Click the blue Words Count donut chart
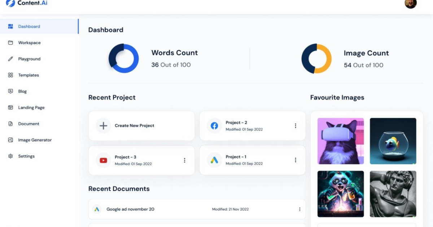This screenshot has width=433, height=227. (x=124, y=58)
